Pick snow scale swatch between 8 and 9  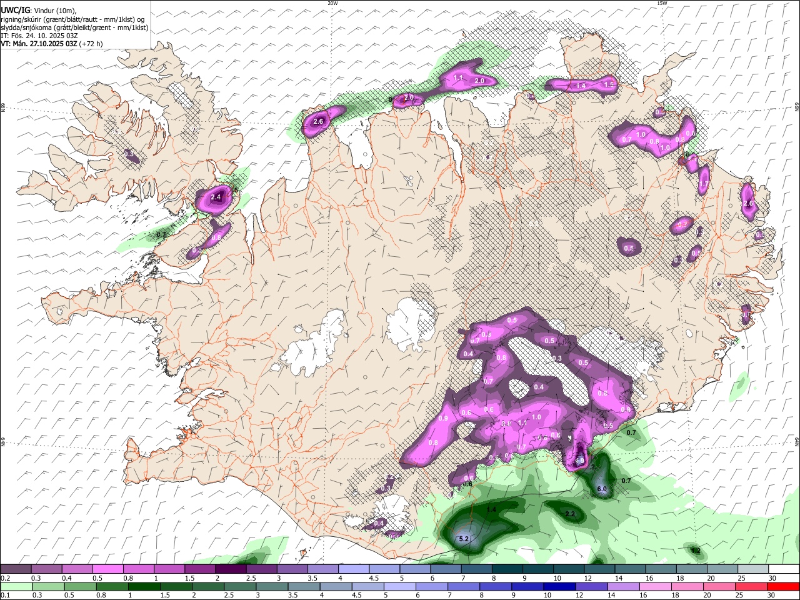[x=507, y=569]
